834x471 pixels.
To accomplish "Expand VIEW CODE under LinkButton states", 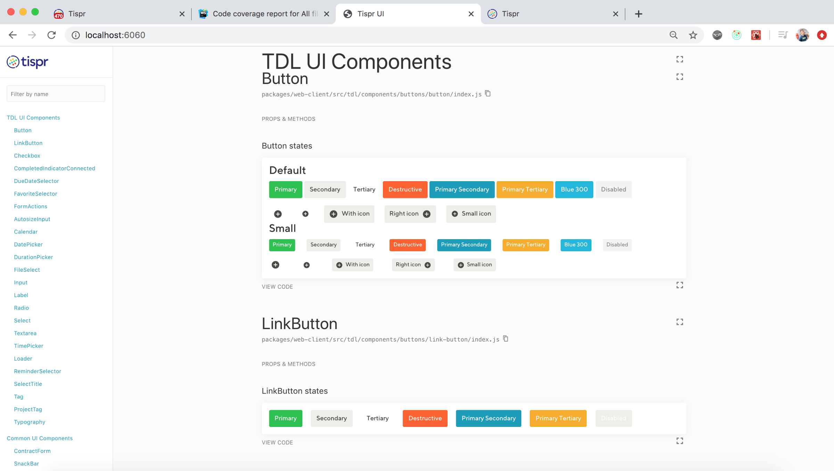I will (x=277, y=443).
